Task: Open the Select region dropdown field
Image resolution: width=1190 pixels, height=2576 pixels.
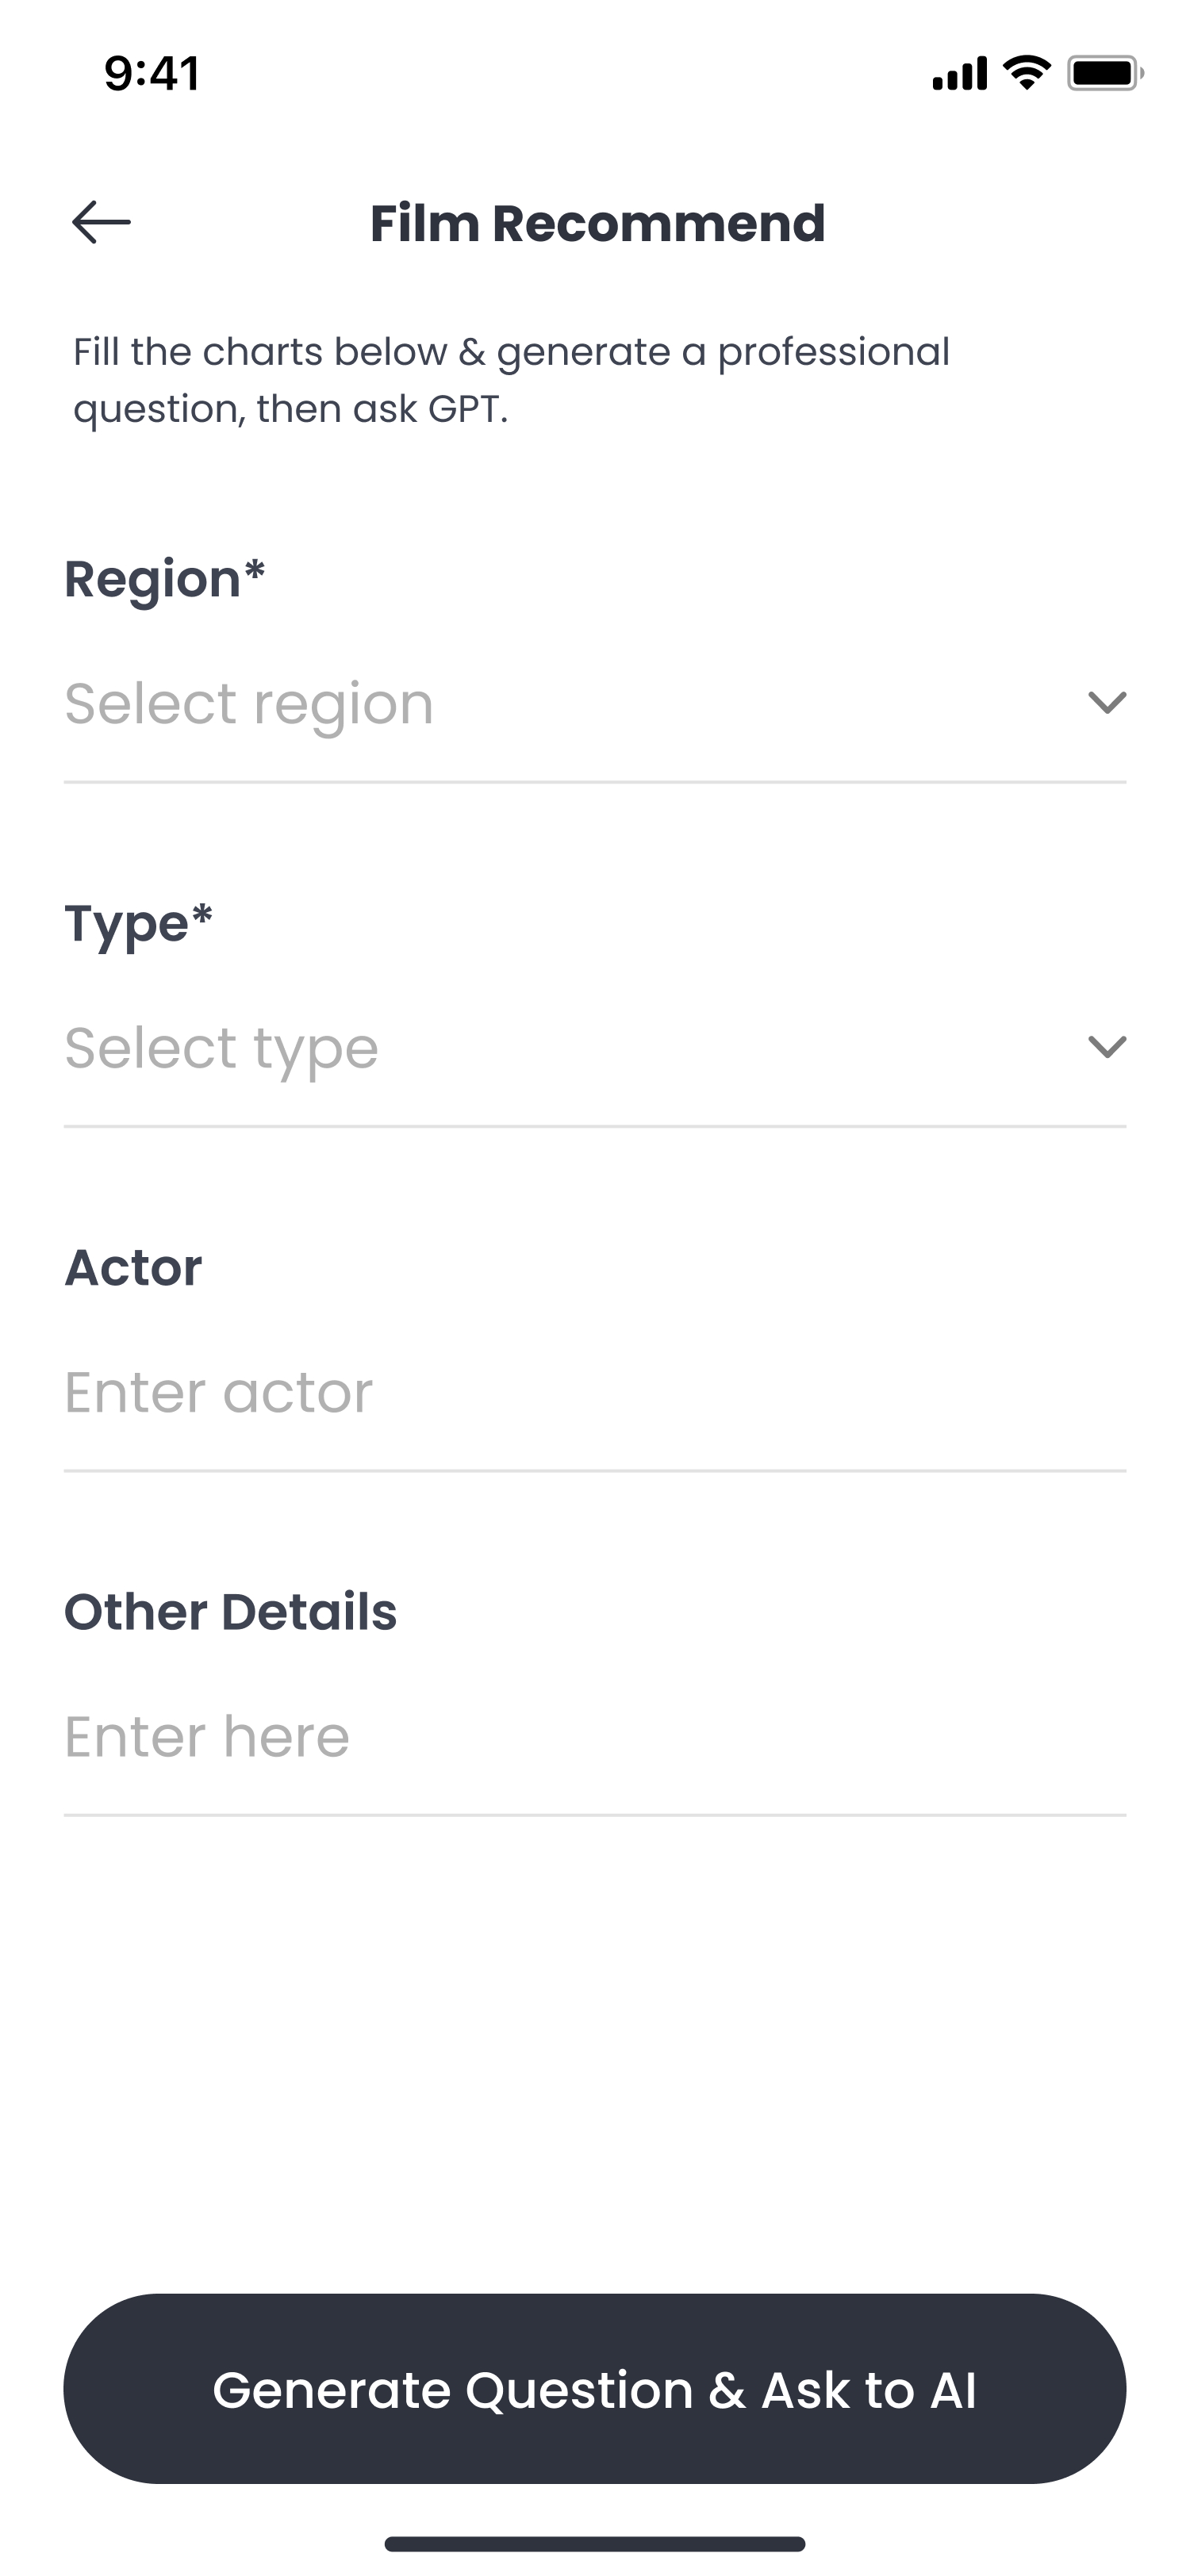Action: click(560, 703)
